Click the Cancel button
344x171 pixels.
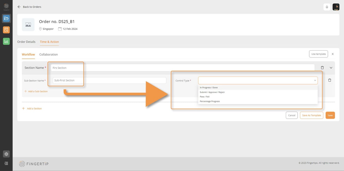[x=292, y=115]
